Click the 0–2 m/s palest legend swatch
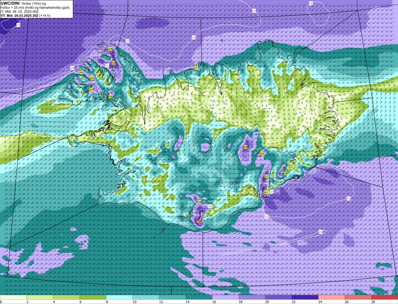 click(x=13, y=297)
